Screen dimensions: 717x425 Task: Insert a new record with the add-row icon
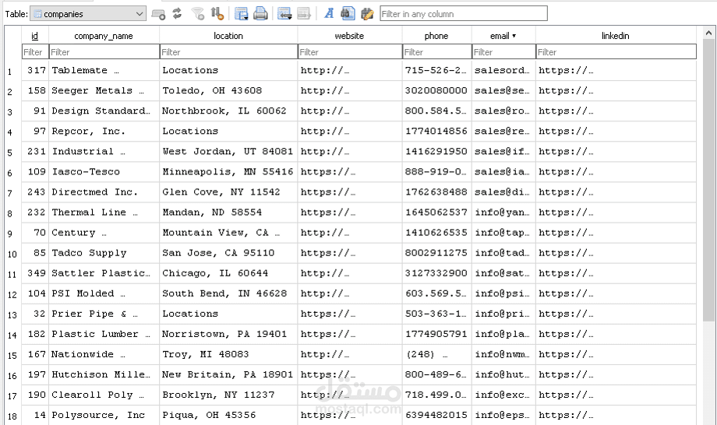284,14
